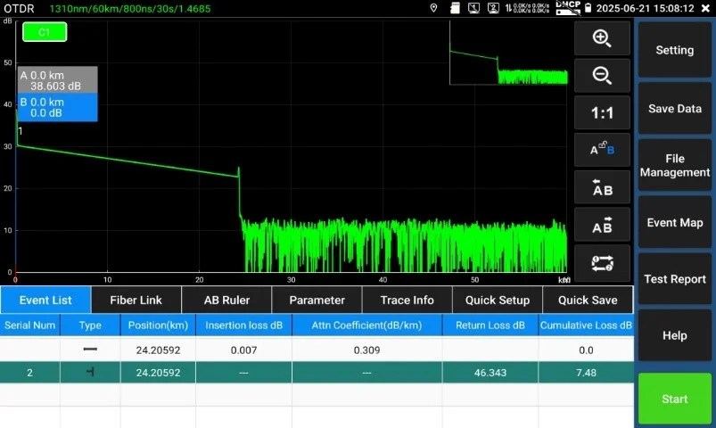Open the Trace Info tab
Screen dimensions: 716x428
click(407, 300)
